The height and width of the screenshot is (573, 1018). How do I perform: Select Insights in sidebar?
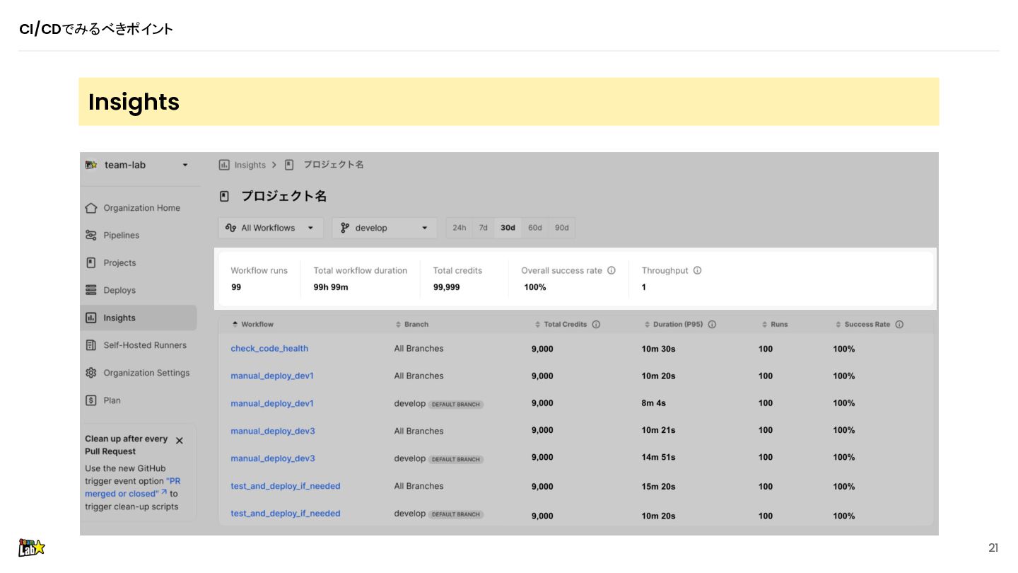(139, 318)
